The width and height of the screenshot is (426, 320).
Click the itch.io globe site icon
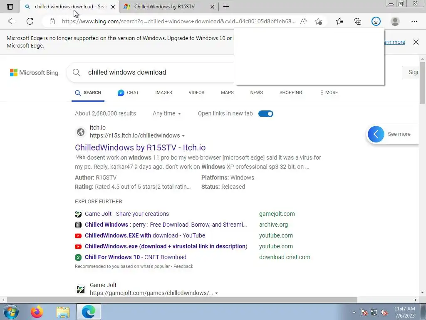point(81,132)
